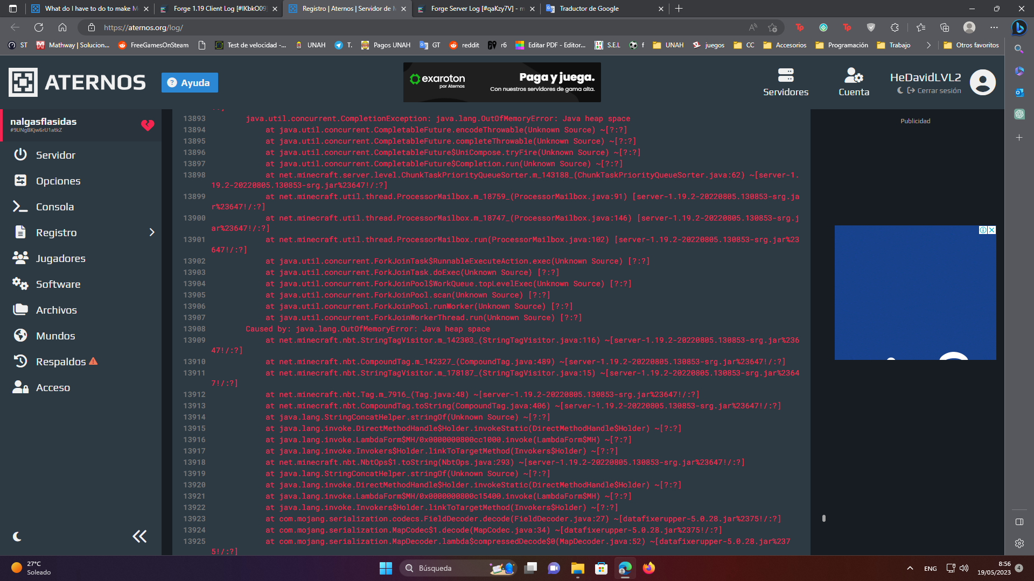
Task: Open Outlook icon in Edge sidebar
Action: (1019, 93)
